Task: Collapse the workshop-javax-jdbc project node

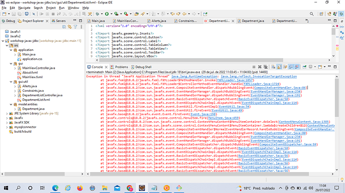Action: tap(3, 41)
